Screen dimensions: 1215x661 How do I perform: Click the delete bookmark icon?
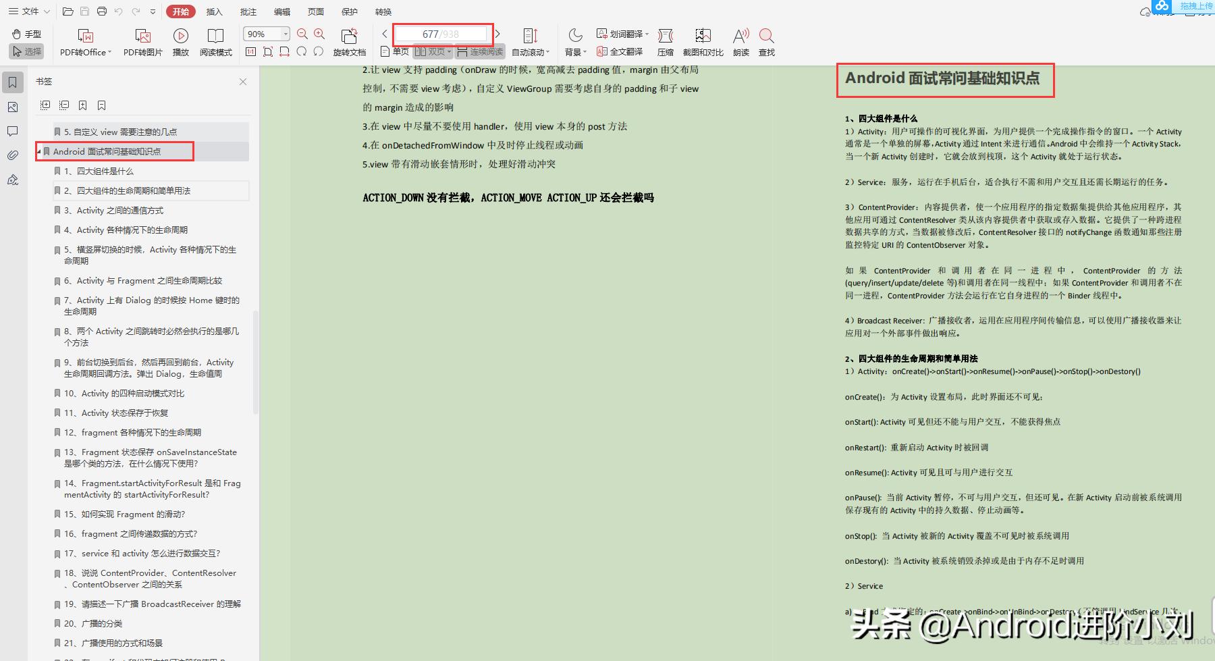(x=101, y=105)
